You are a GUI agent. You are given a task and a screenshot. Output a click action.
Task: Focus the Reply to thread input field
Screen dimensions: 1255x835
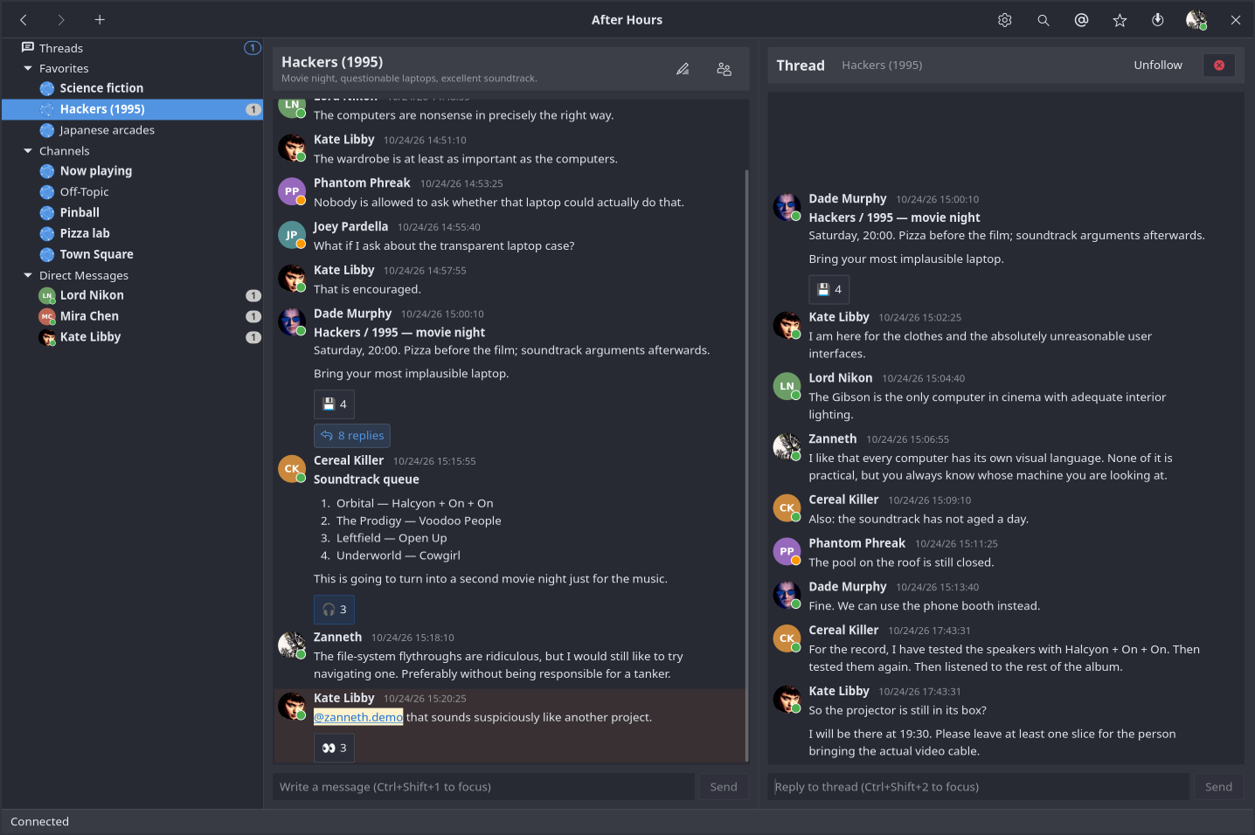pyautogui.click(x=979, y=787)
